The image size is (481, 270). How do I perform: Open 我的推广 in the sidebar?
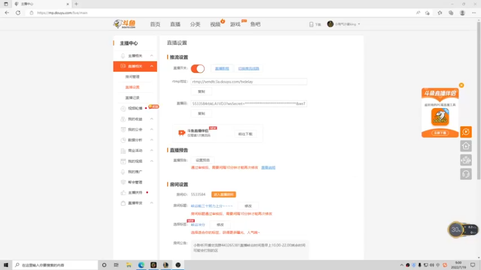coord(135,172)
